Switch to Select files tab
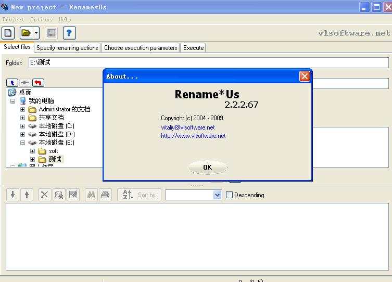The width and height of the screenshot is (392, 282). coord(17,47)
